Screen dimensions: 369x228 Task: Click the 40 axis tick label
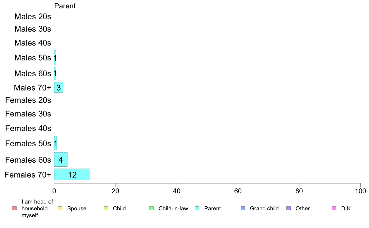tap(177, 191)
